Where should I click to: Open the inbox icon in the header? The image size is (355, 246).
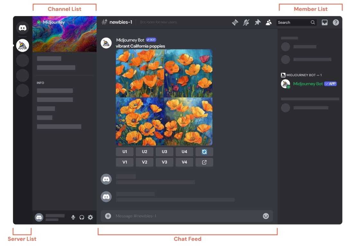coord(325,22)
